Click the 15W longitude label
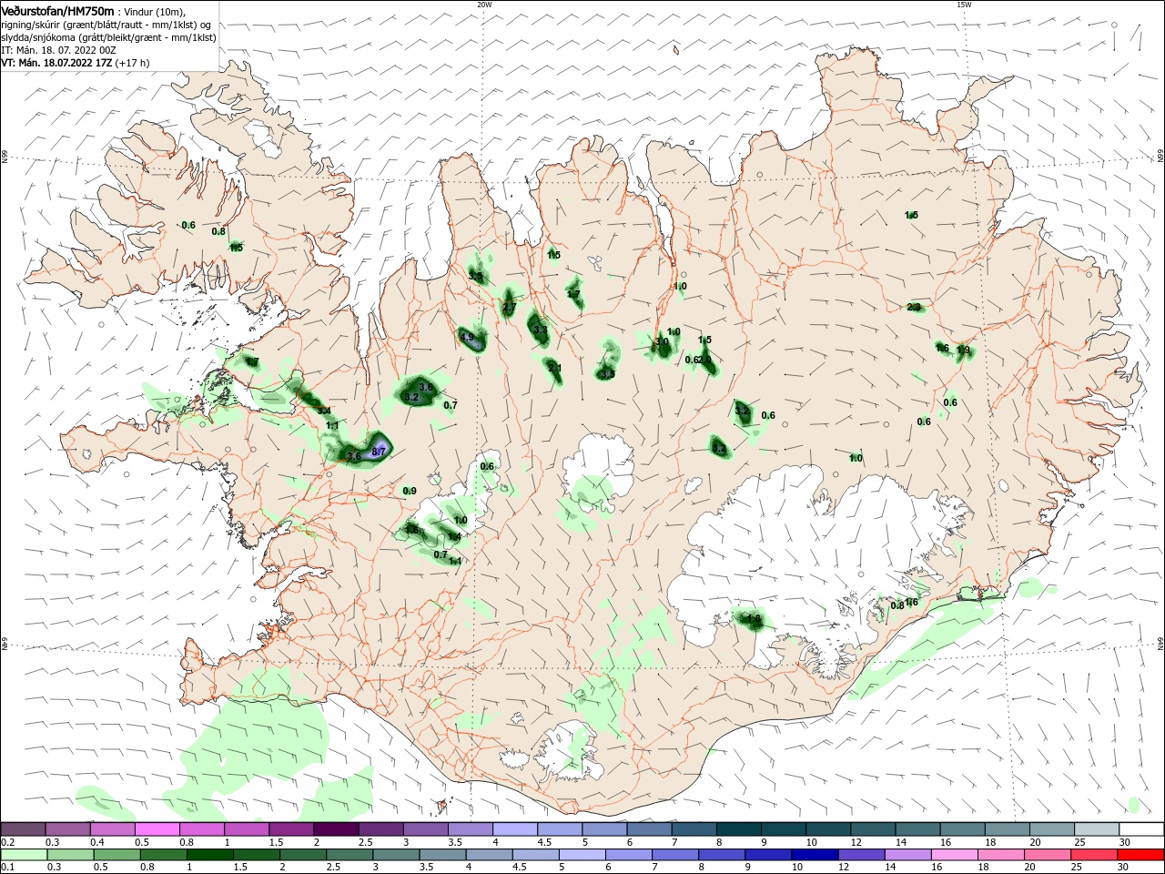This screenshot has width=1165, height=874. (964, 5)
